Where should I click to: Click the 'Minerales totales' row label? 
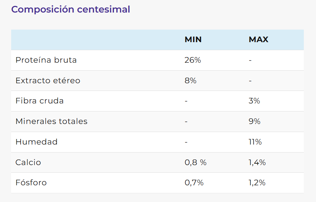pos(52,121)
